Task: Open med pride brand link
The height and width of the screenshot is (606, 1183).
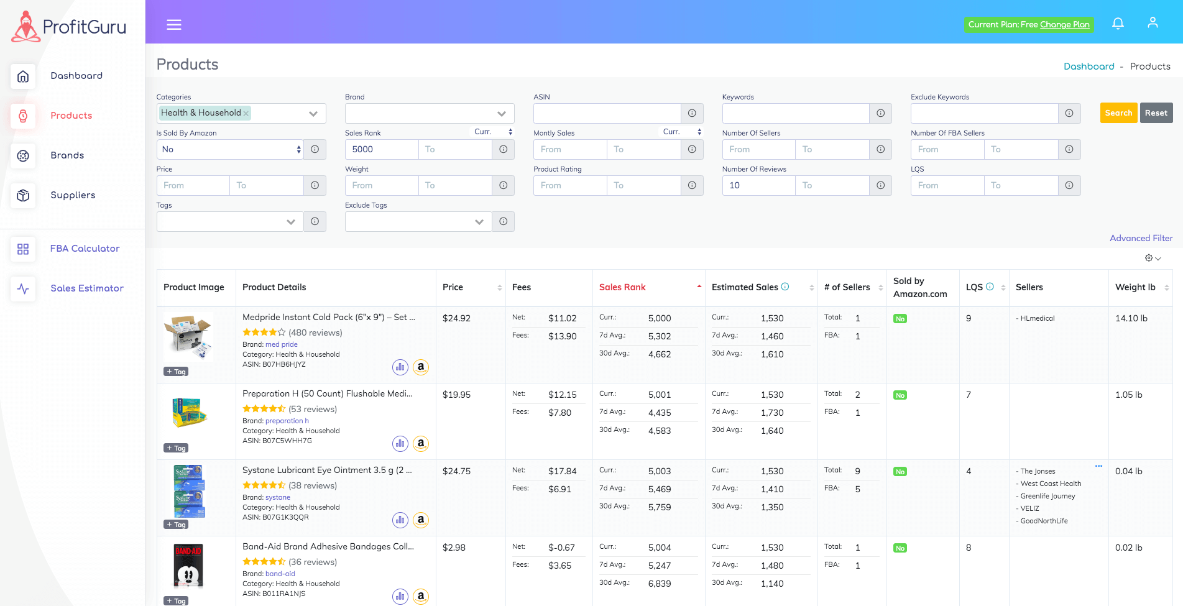Action: point(282,344)
